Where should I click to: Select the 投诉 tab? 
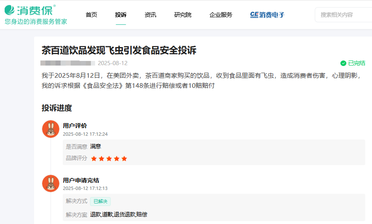coord(121,15)
